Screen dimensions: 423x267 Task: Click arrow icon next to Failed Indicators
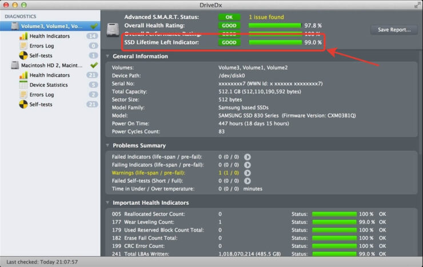click(248, 156)
